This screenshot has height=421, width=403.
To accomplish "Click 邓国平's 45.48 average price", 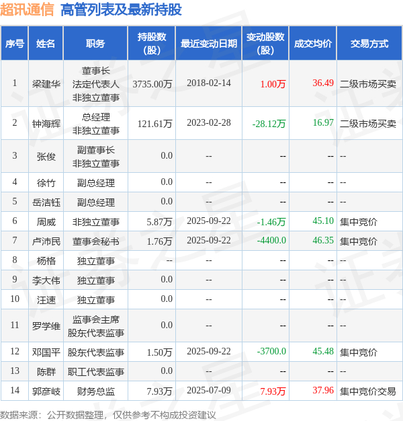I will [x=323, y=352].
